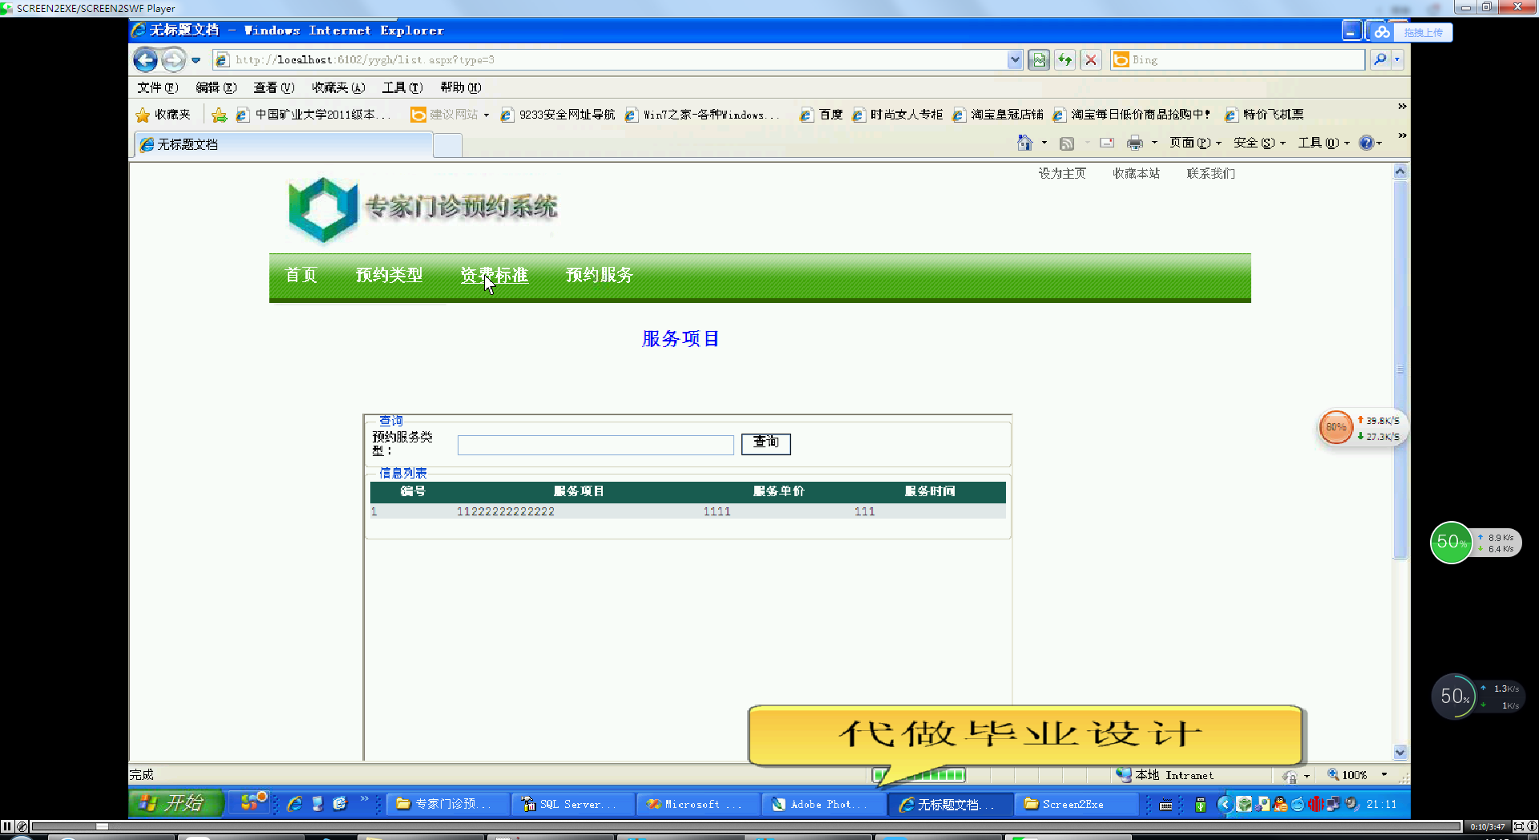Open the 特价飞机票 favorite link
This screenshot has height=840, width=1539.
tap(1265, 115)
